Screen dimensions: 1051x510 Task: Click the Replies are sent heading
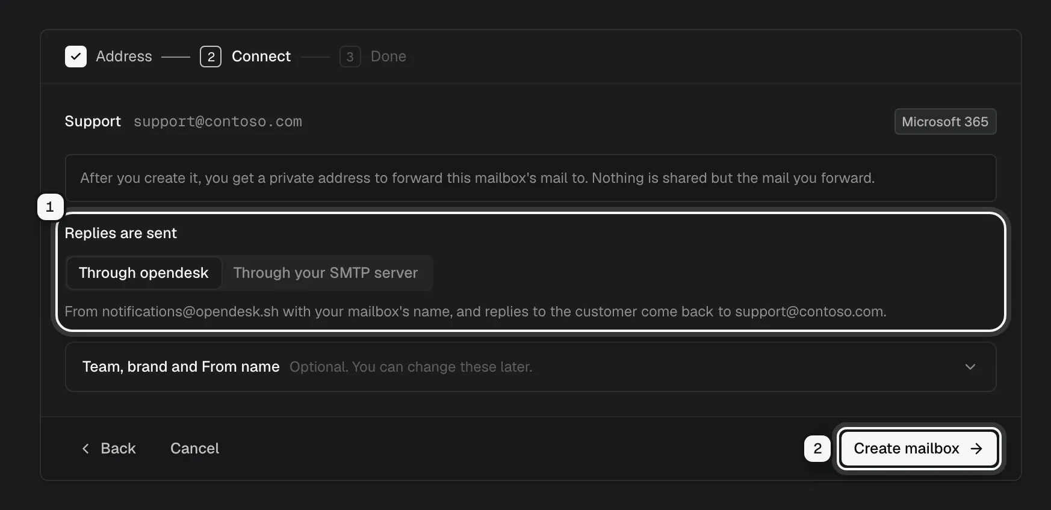point(121,233)
